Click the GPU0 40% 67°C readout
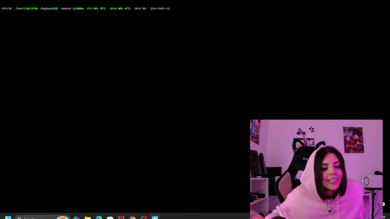Screen dimensions: 390x219 [120, 9]
